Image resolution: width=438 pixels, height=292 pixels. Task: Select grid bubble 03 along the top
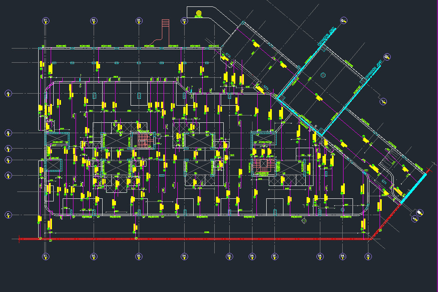tap(139, 21)
